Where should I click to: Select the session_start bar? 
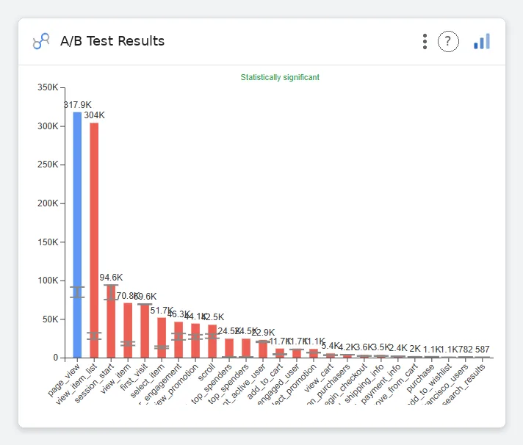(111, 322)
